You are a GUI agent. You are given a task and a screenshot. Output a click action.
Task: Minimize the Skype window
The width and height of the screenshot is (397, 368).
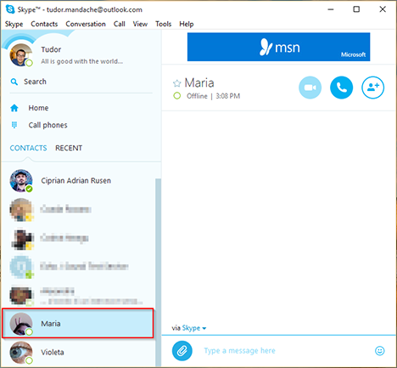click(331, 9)
